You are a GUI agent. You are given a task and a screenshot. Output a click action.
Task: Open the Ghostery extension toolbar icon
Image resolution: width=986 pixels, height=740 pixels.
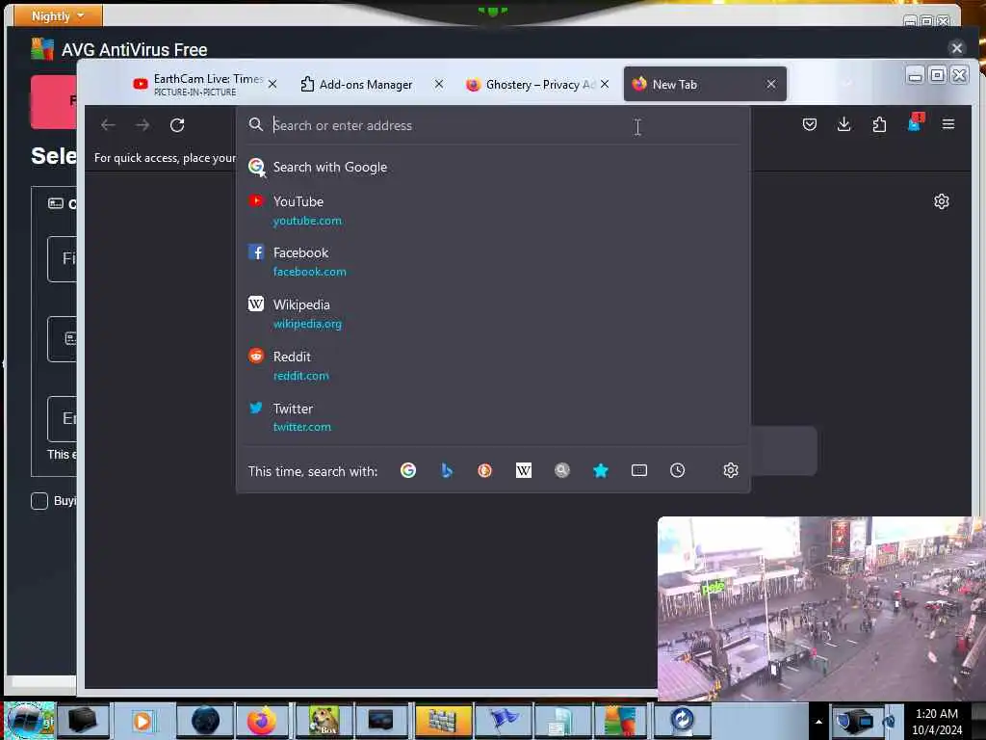click(x=916, y=122)
